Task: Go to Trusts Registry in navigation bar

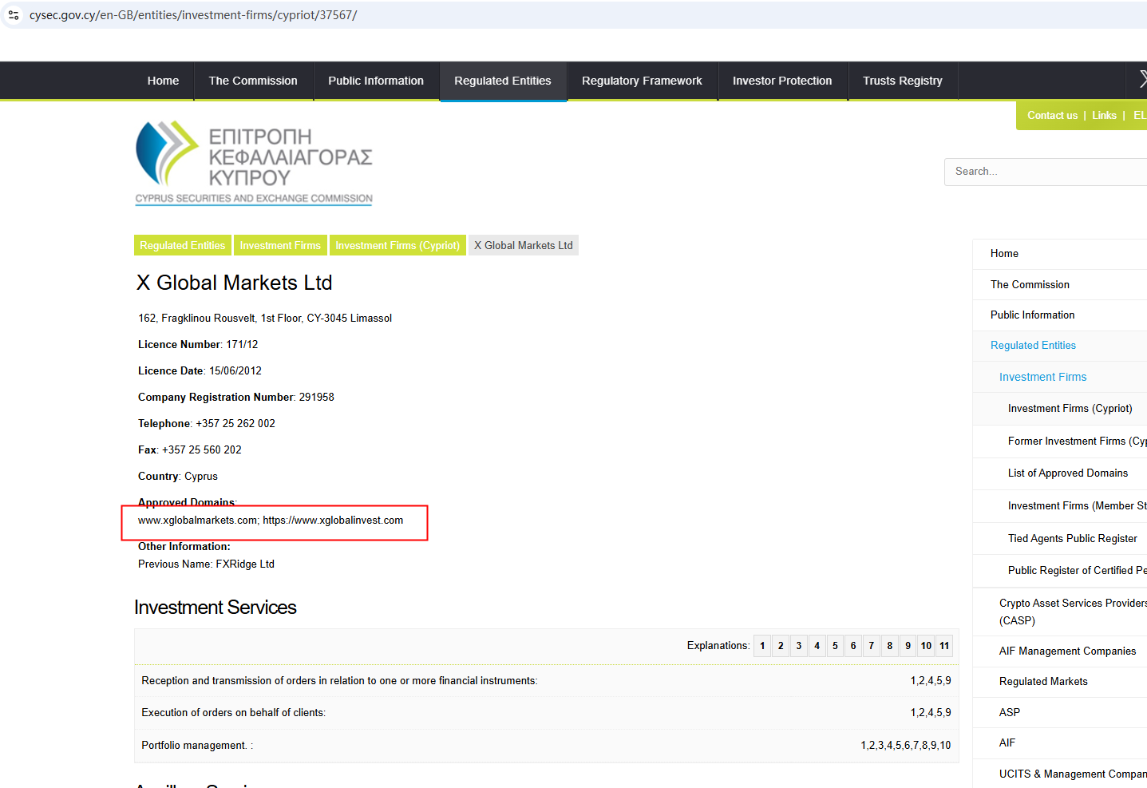Action: (x=902, y=81)
